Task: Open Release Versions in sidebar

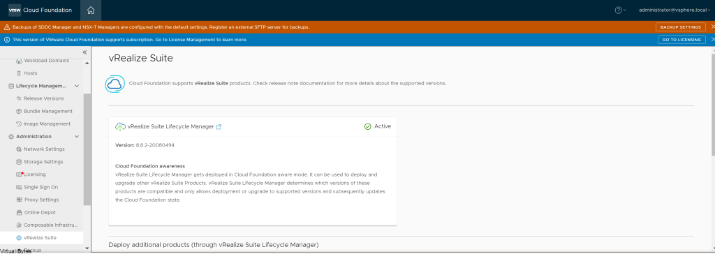Action: [x=44, y=98]
